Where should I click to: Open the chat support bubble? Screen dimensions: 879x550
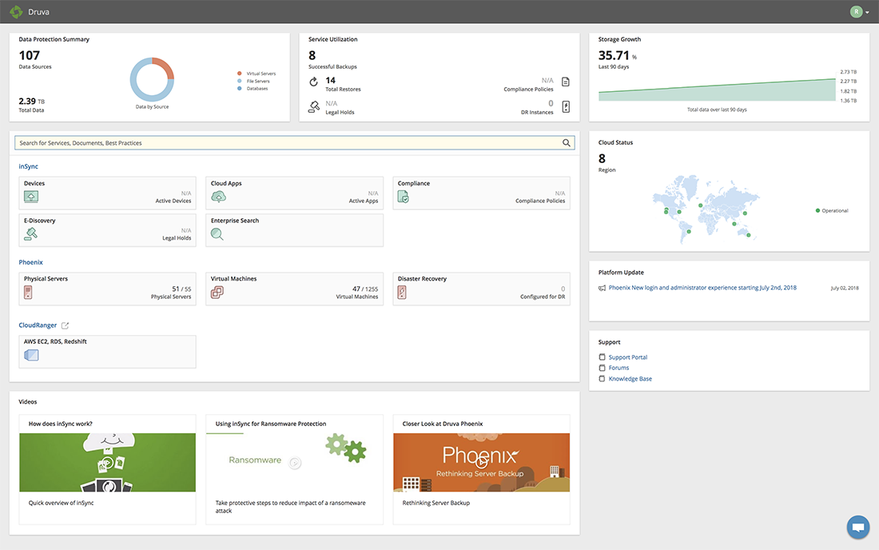[857, 527]
